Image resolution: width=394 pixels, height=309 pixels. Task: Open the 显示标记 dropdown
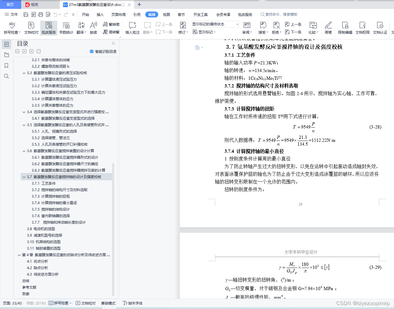point(204,32)
